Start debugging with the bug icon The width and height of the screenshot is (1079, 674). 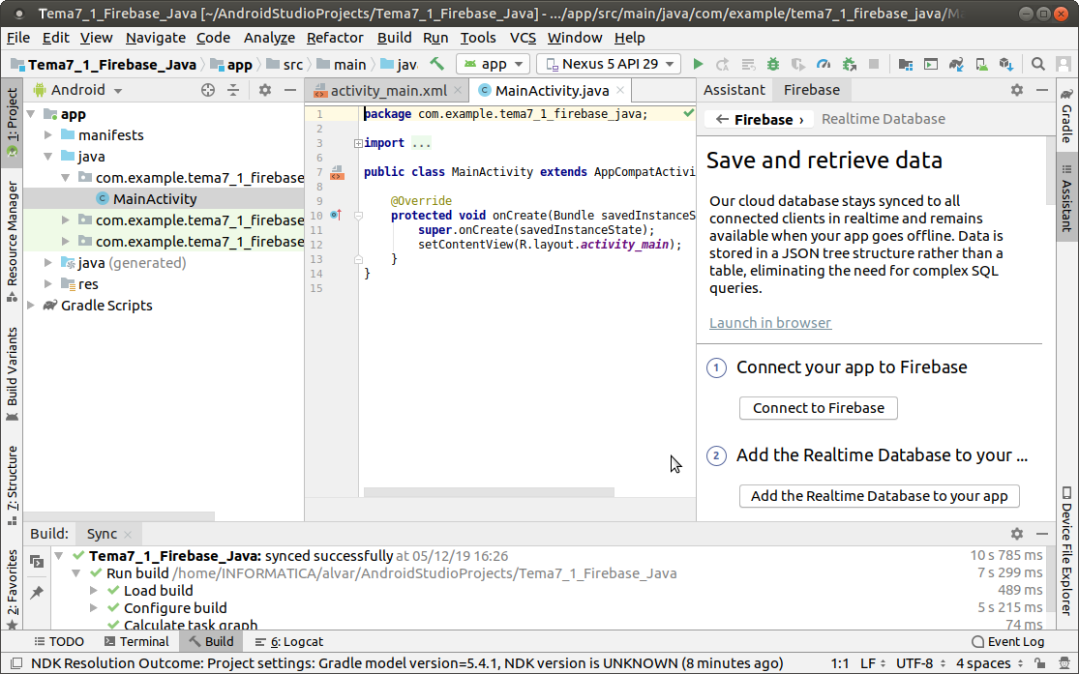(x=772, y=64)
